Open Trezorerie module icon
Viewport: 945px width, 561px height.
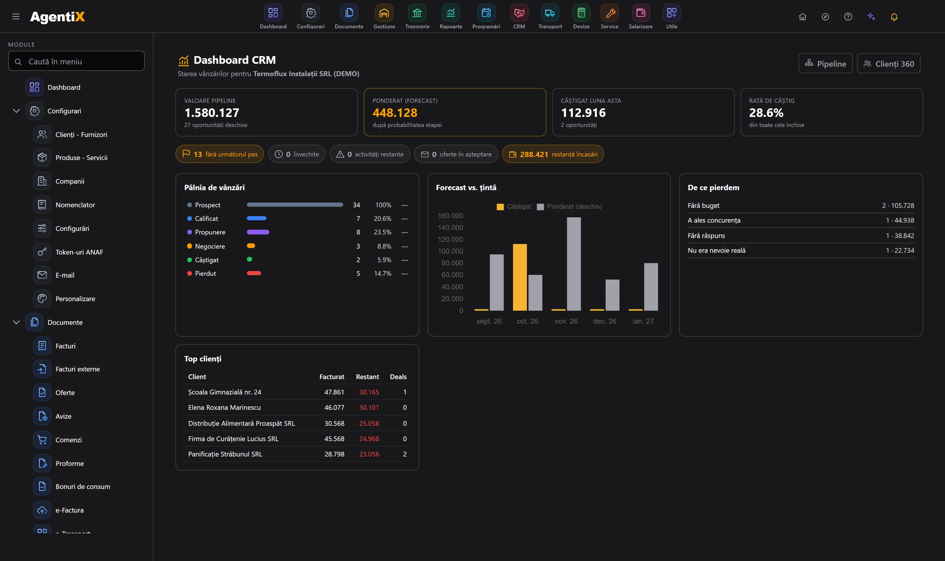pos(417,13)
